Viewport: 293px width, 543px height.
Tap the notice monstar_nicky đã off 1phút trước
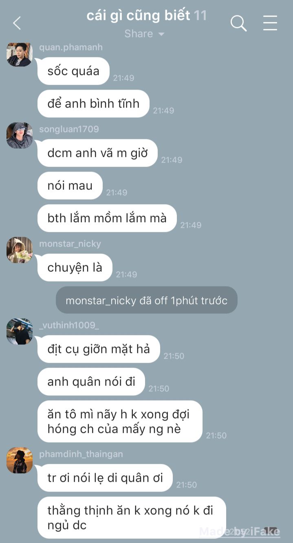click(147, 300)
